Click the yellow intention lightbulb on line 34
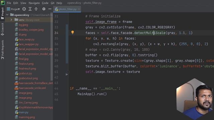This screenshot has height=120, width=214. (73, 32)
